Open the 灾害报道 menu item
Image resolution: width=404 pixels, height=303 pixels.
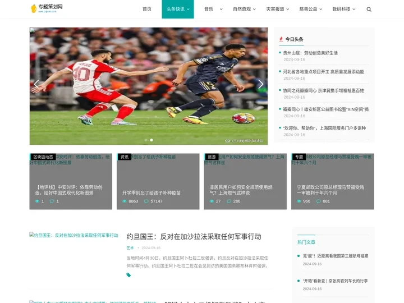[x=275, y=10]
